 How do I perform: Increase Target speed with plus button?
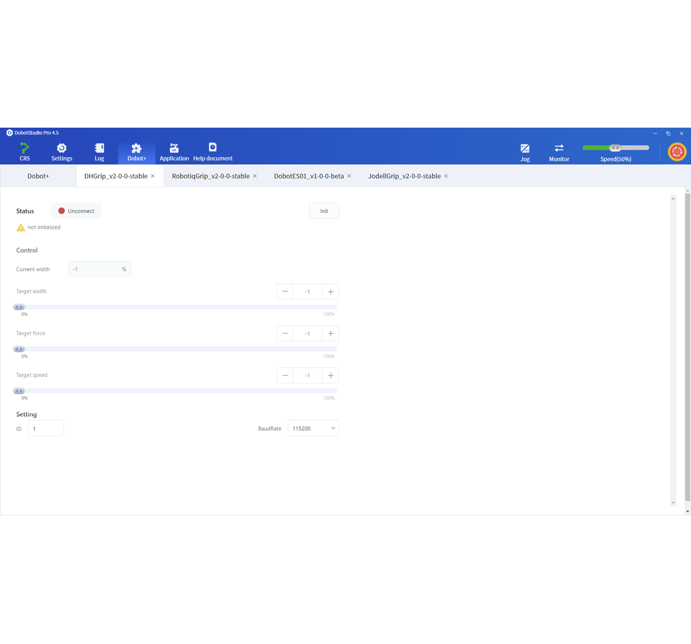point(331,375)
